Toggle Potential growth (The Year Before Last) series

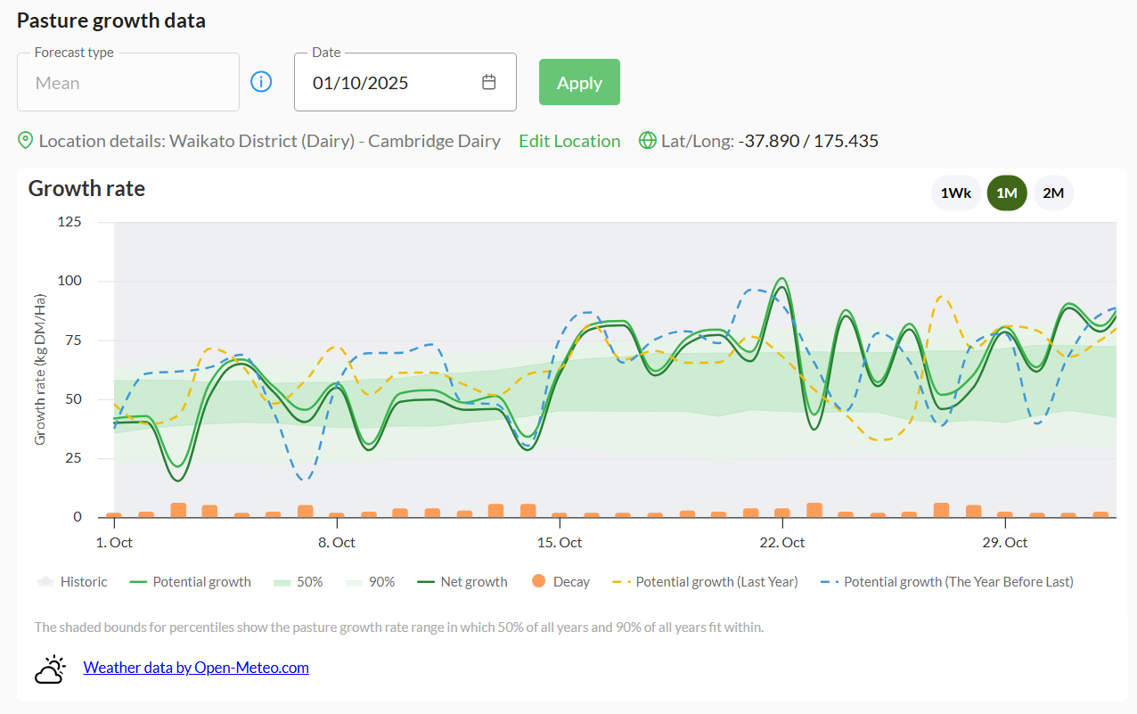click(958, 582)
